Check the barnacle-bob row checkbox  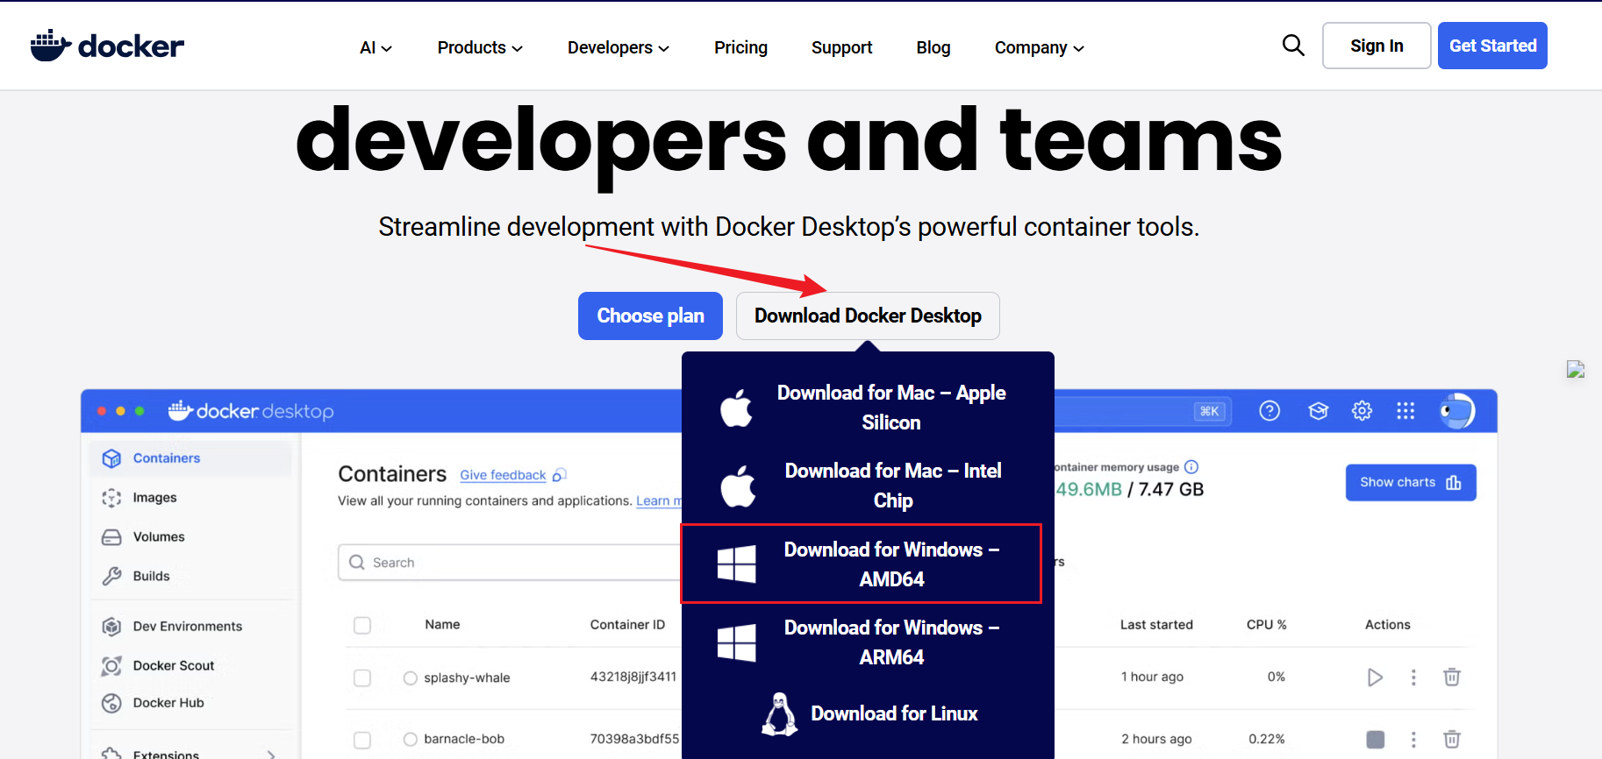362,740
